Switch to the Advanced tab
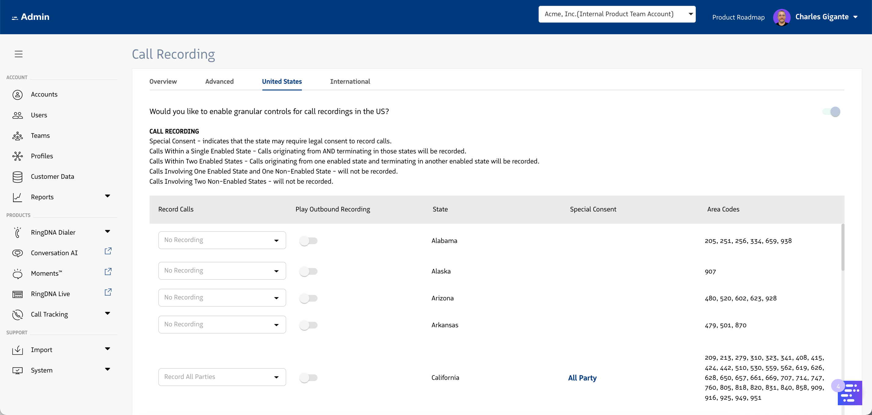 [219, 81]
